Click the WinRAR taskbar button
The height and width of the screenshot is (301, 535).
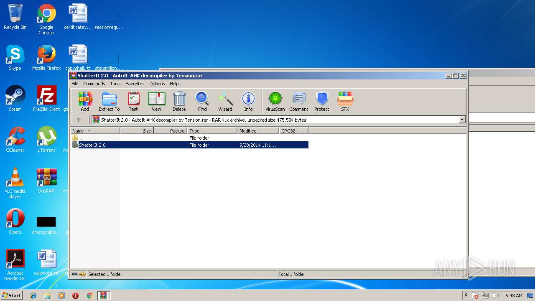(103, 295)
